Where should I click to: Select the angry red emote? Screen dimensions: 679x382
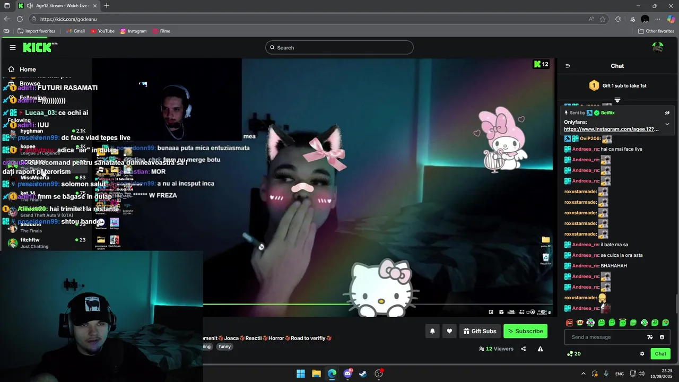(569, 323)
